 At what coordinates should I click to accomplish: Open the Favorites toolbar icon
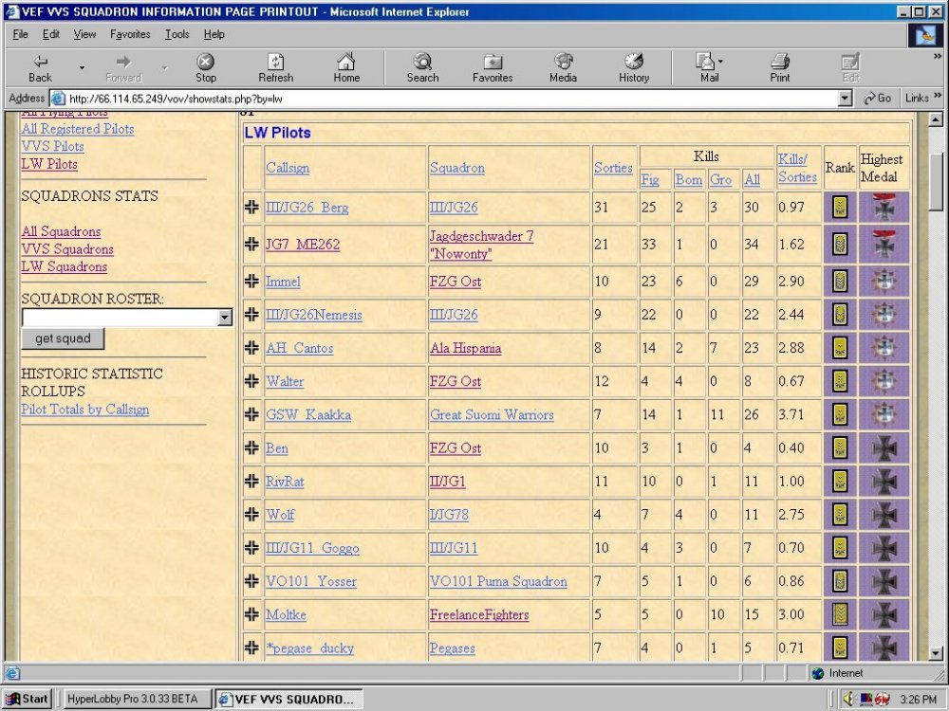coord(493,63)
